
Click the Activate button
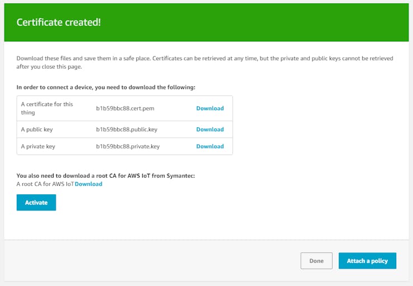point(36,202)
